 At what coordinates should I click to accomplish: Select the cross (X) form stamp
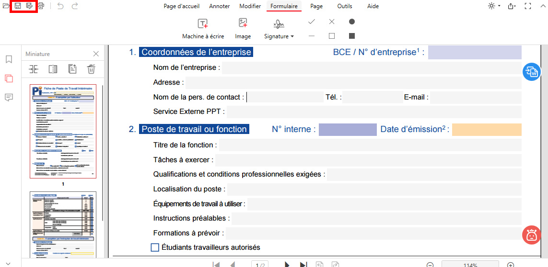click(332, 22)
